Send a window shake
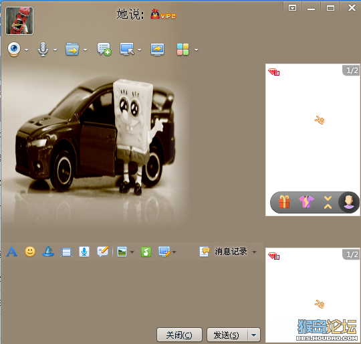This screenshot has height=344, width=361. point(67,252)
